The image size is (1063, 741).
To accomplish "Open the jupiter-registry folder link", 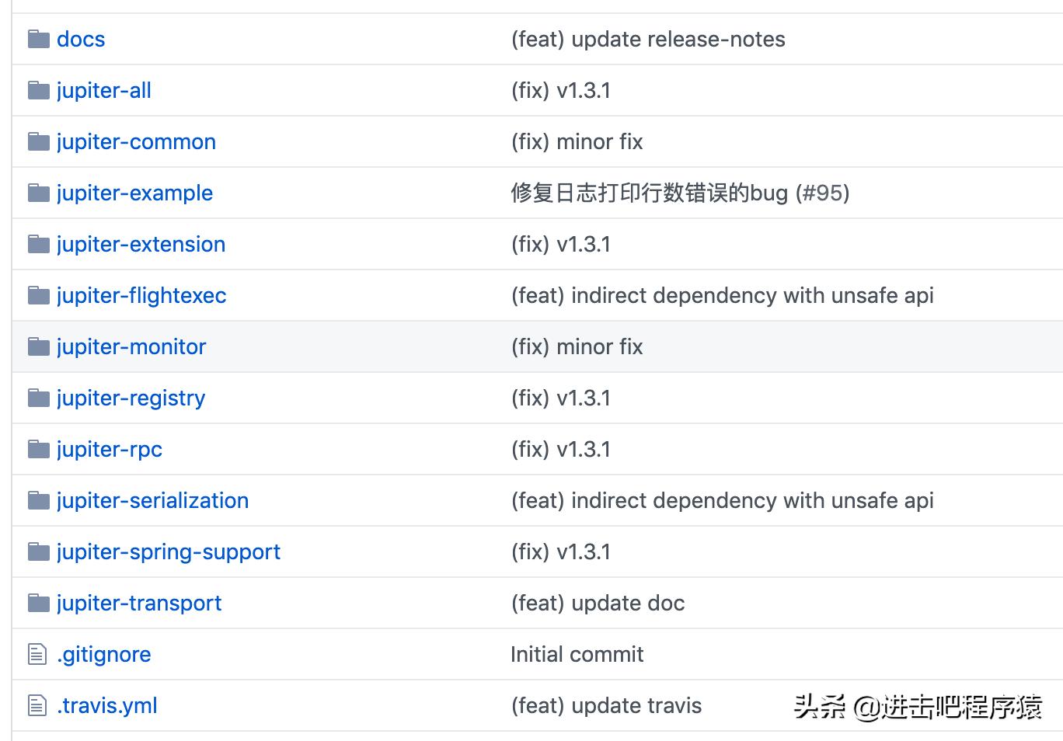I will (x=131, y=398).
